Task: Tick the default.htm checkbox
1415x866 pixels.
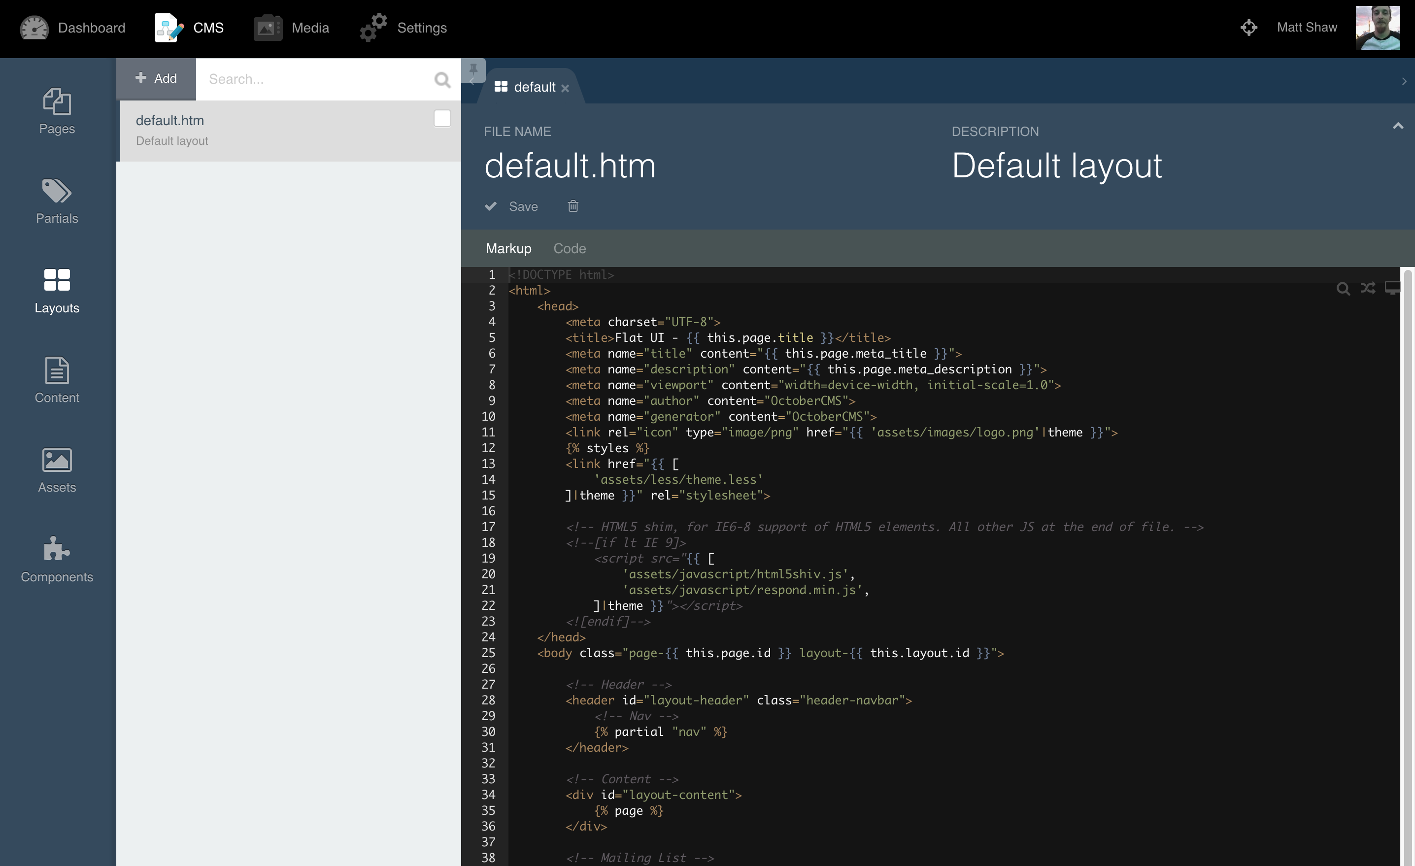Action: tap(442, 118)
